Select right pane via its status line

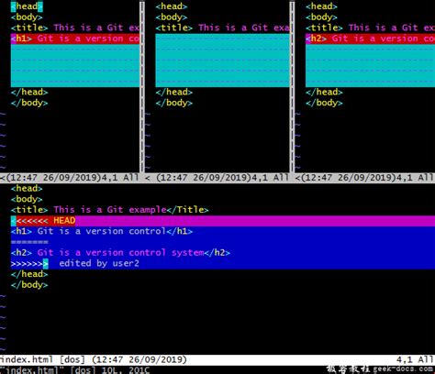(x=364, y=178)
